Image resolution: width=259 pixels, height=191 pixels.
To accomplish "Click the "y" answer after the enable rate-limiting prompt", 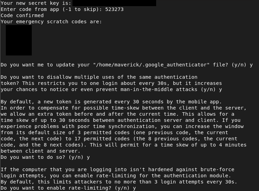I will pyautogui.click(x=134, y=188).
